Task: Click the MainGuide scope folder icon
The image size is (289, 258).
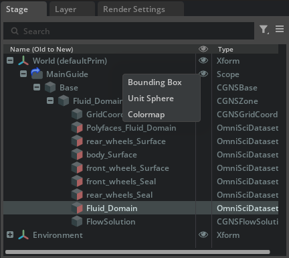Action: (x=37, y=74)
